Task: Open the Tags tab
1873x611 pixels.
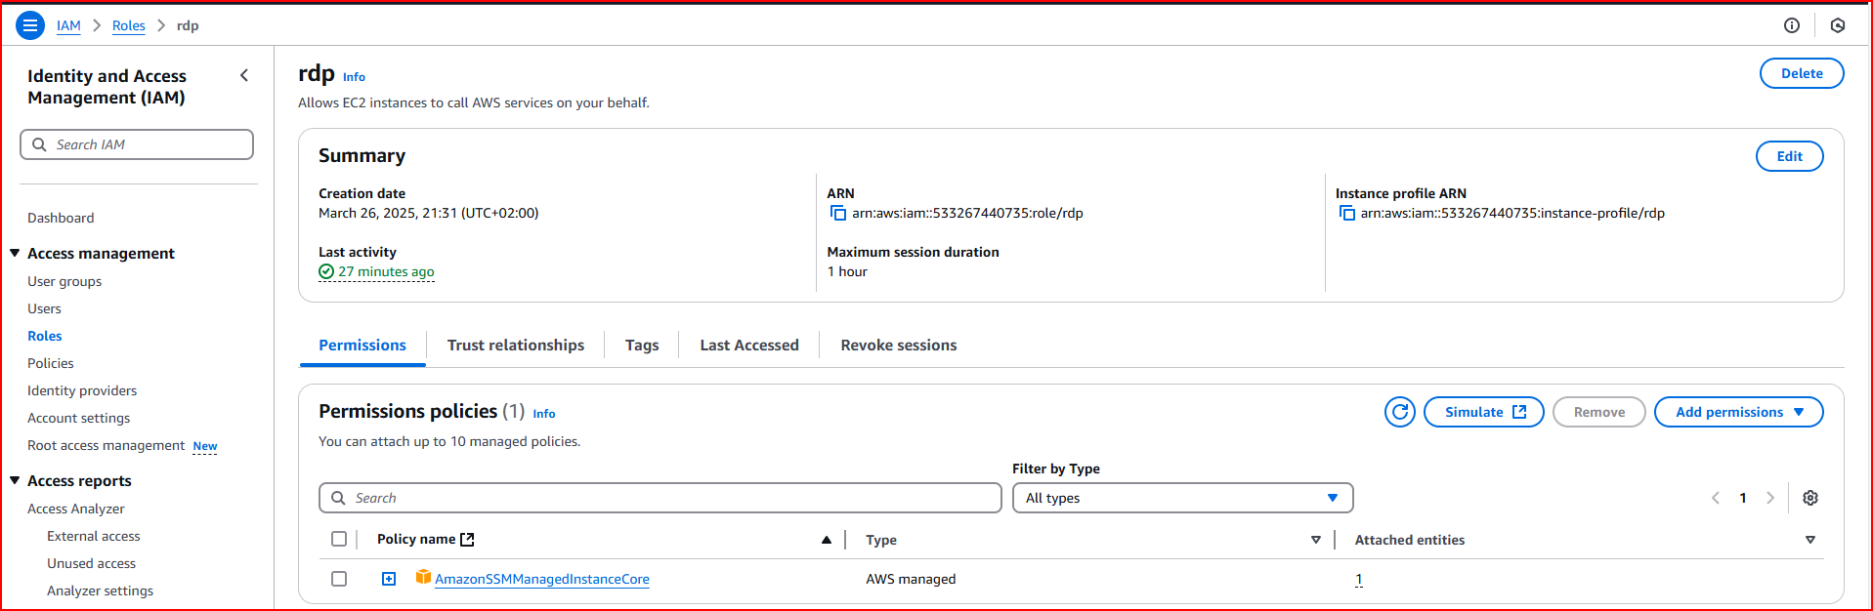Action: 642,346
